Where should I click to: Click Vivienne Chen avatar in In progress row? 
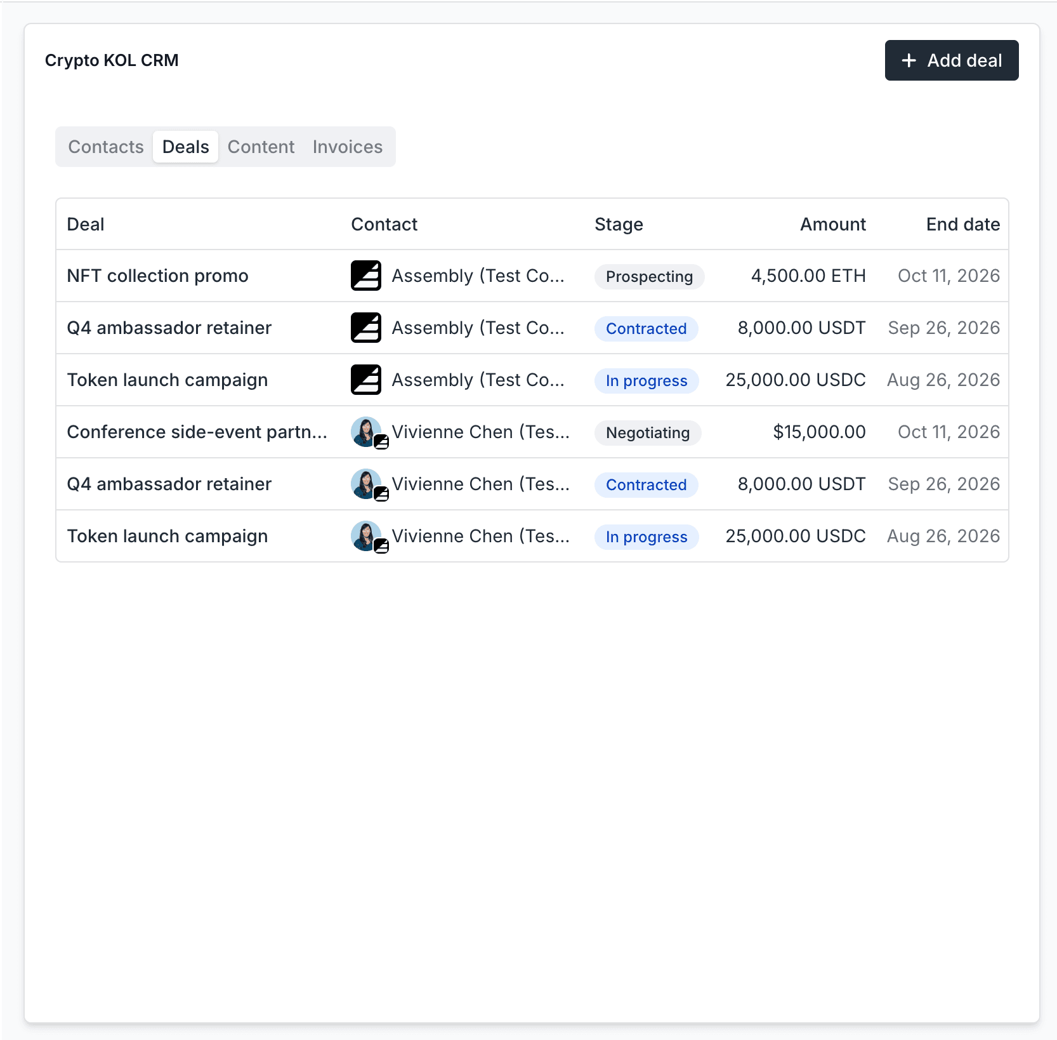point(367,536)
